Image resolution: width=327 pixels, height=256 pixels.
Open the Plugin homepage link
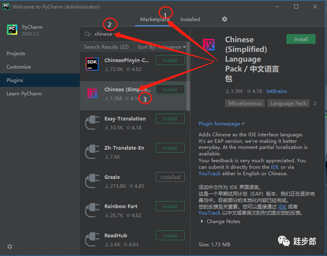click(x=221, y=124)
